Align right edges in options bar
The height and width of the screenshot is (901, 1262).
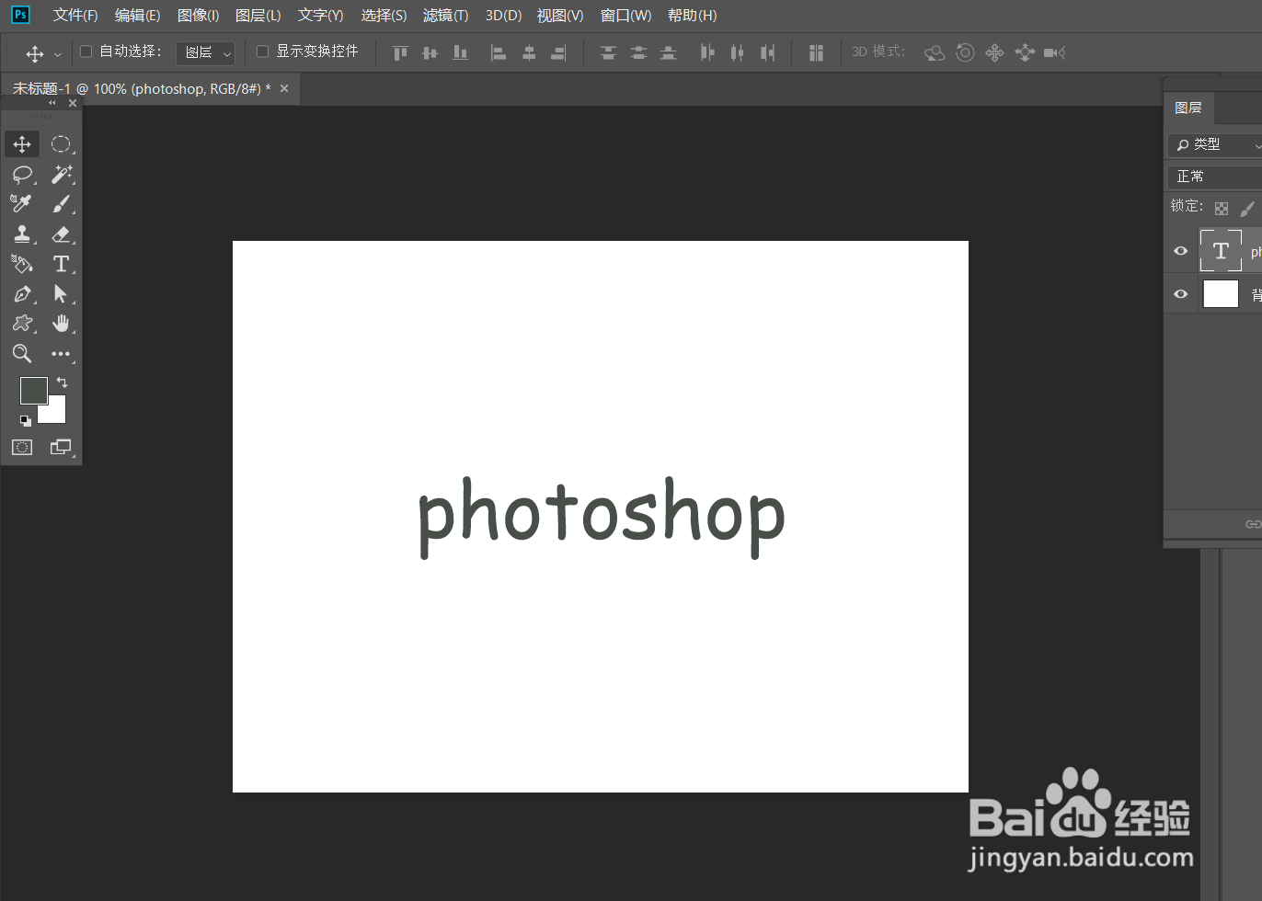(558, 52)
